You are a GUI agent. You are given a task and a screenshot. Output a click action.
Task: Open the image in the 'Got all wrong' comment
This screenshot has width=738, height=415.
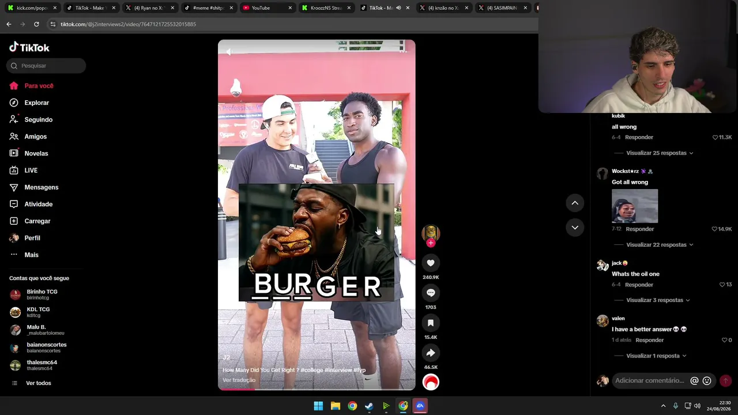635,206
